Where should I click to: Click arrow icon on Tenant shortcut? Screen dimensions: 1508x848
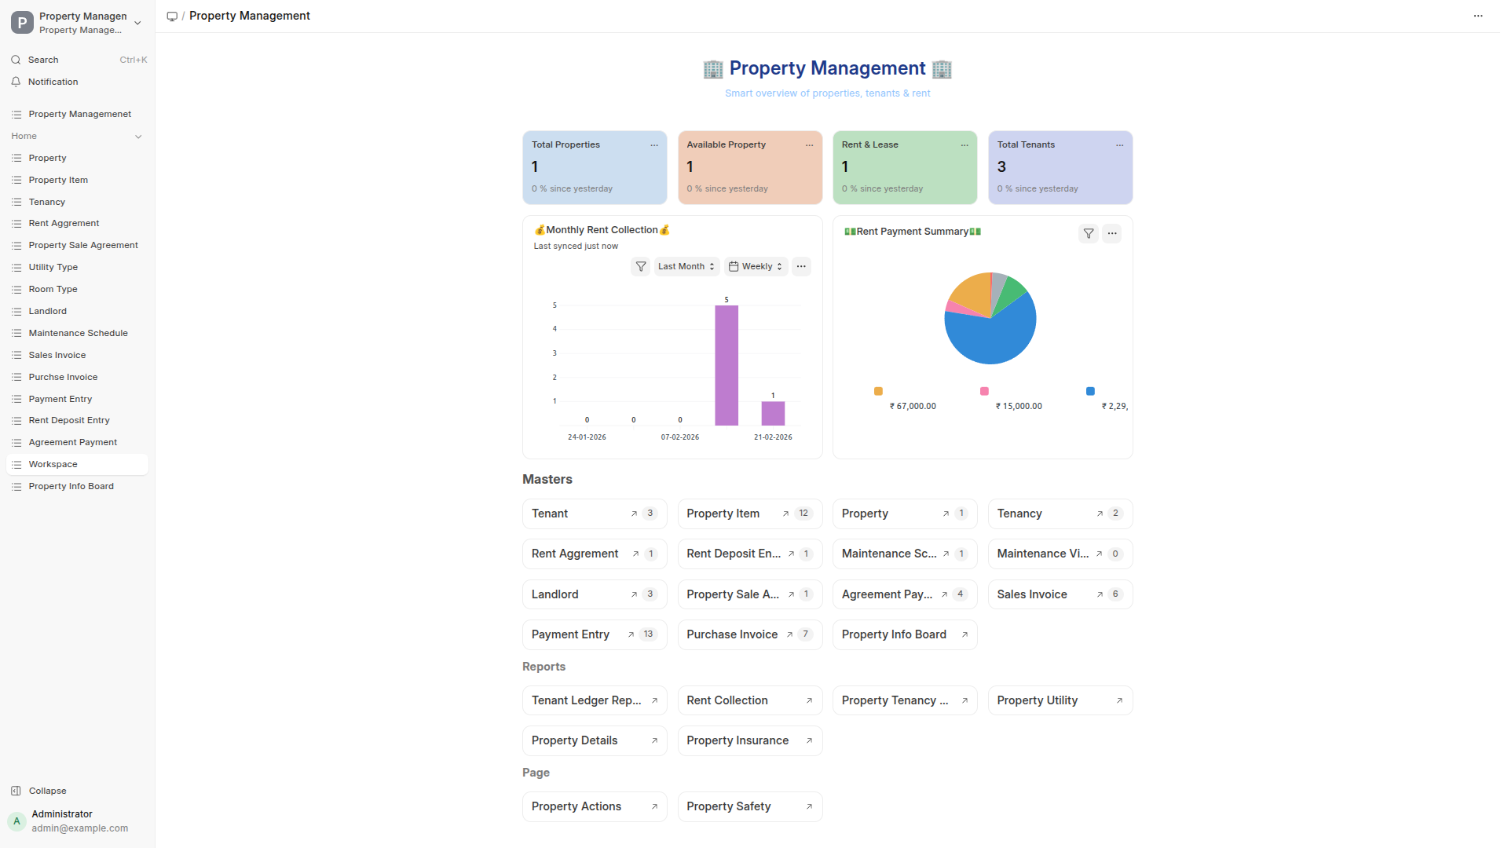(x=634, y=514)
